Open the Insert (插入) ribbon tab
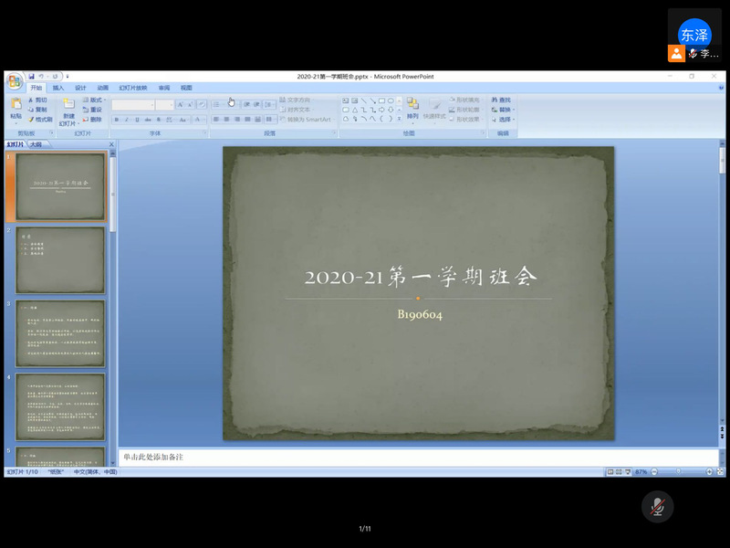The image size is (730, 548). tap(58, 88)
